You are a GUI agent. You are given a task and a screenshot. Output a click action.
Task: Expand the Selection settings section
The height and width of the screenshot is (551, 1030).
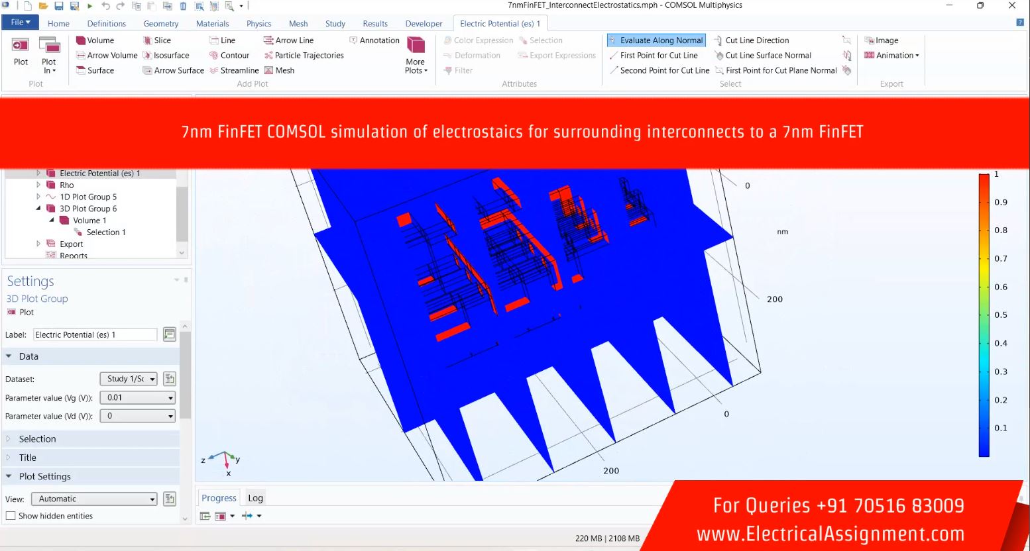click(x=37, y=439)
